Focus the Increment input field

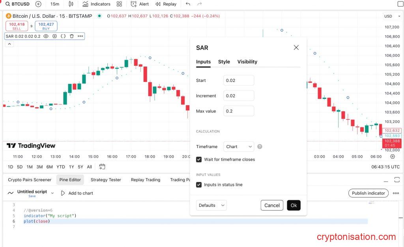[x=239, y=96]
